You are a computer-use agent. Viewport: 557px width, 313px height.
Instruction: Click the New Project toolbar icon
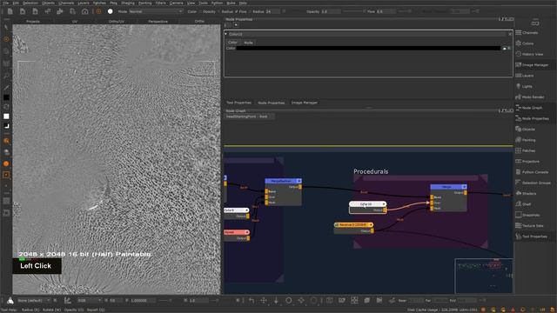point(10,11)
